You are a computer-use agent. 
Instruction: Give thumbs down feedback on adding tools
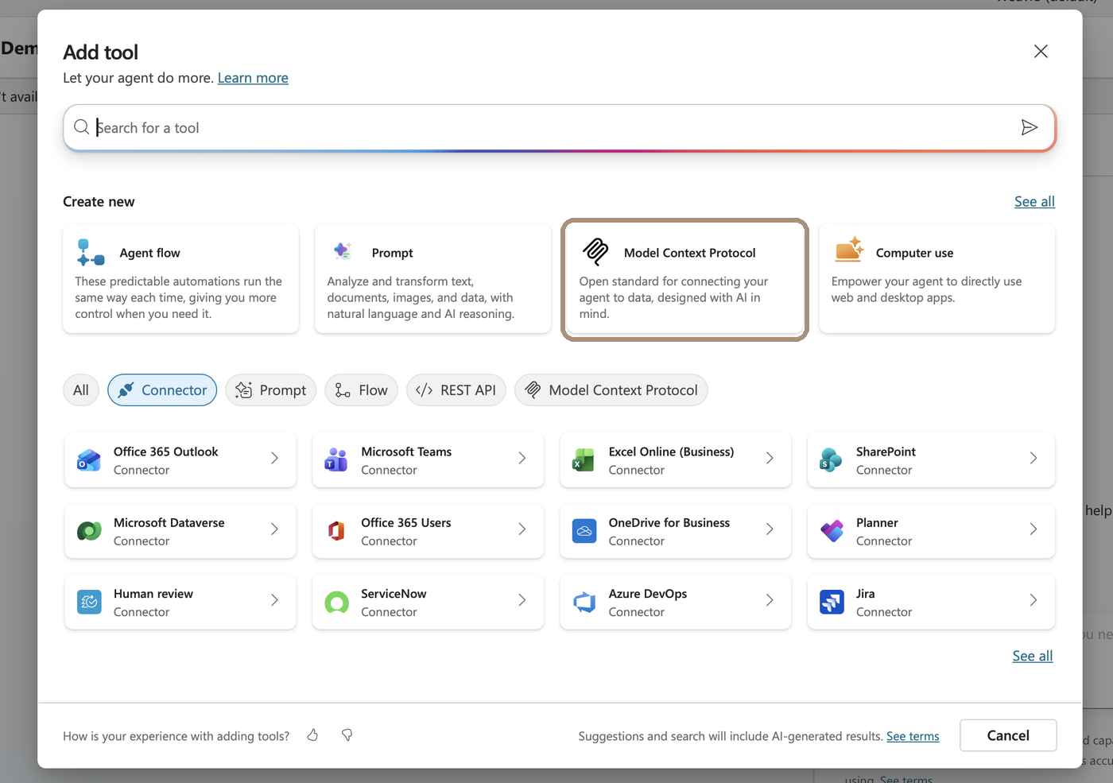click(x=347, y=735)
